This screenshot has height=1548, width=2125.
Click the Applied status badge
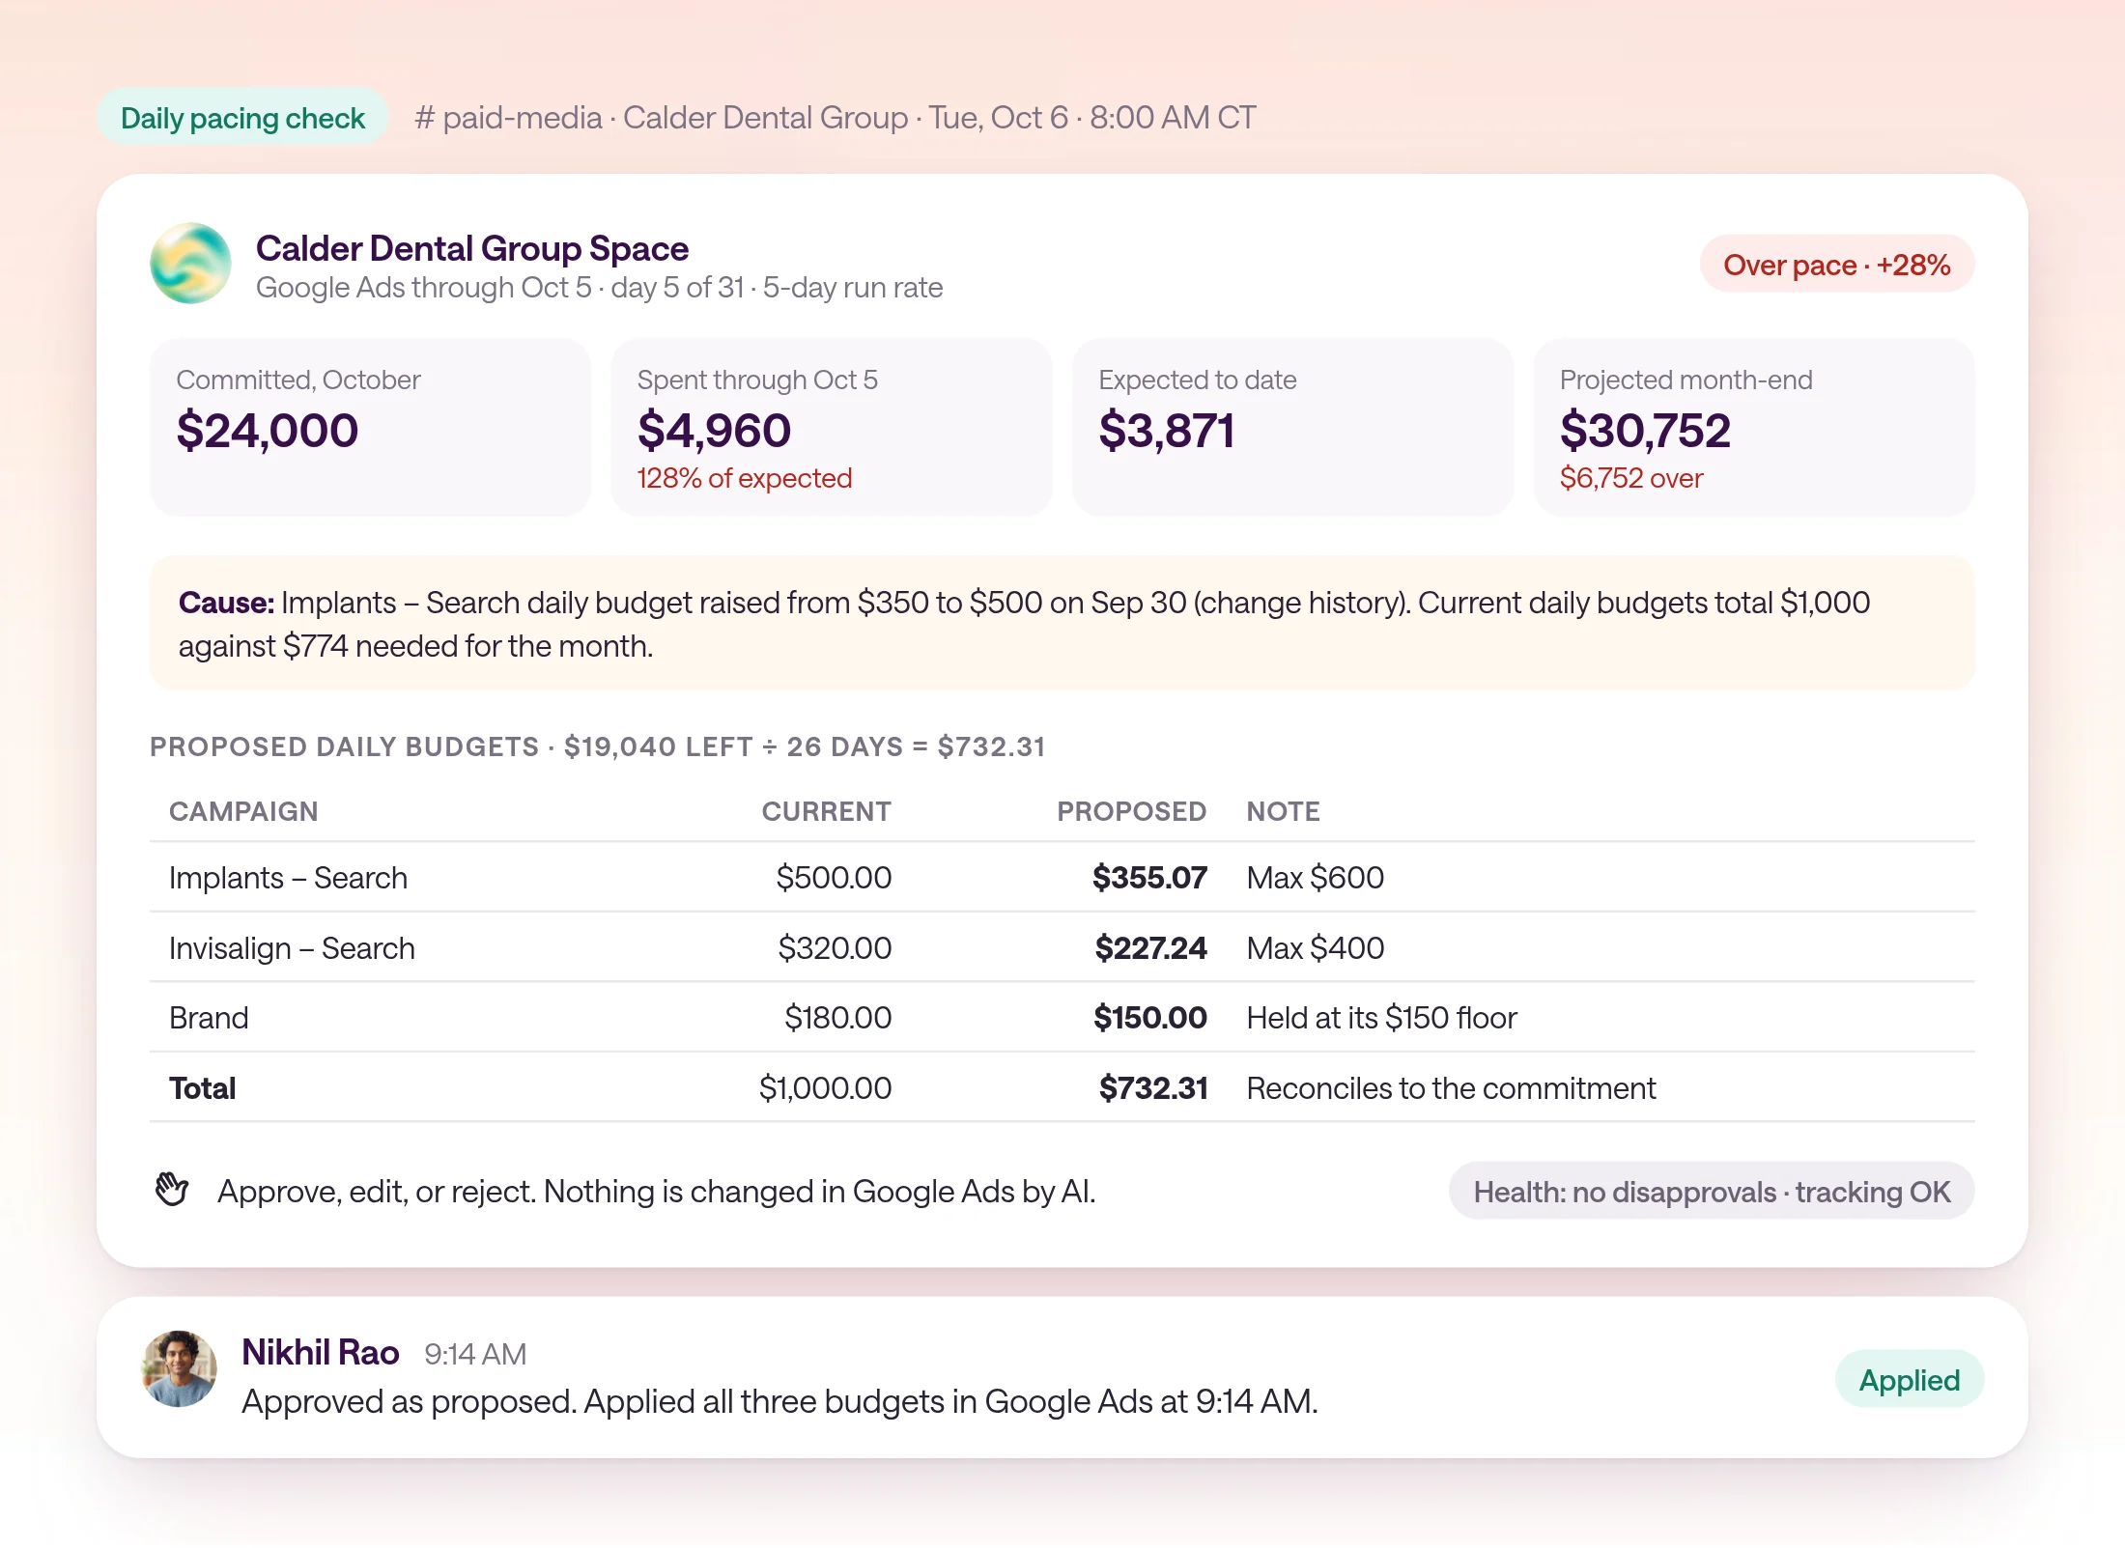pos(1910,1379)
